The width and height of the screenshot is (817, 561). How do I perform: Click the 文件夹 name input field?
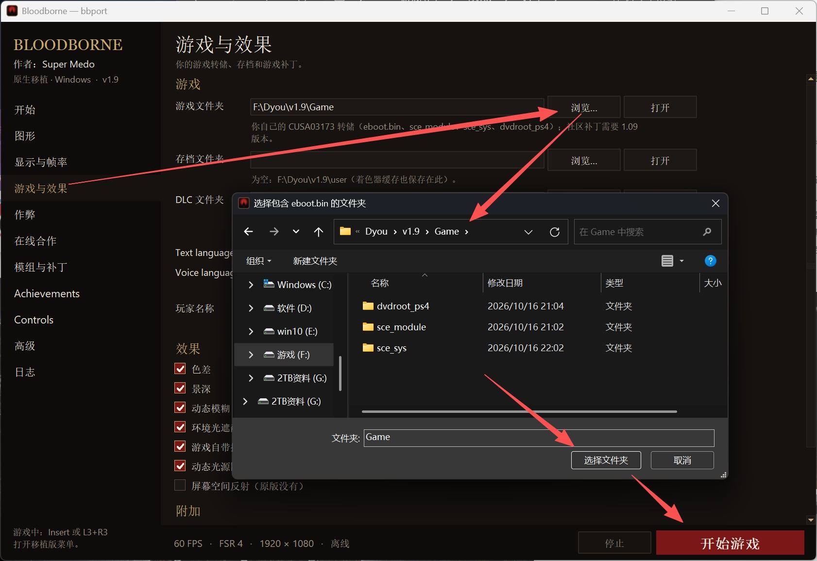[539, 438]
